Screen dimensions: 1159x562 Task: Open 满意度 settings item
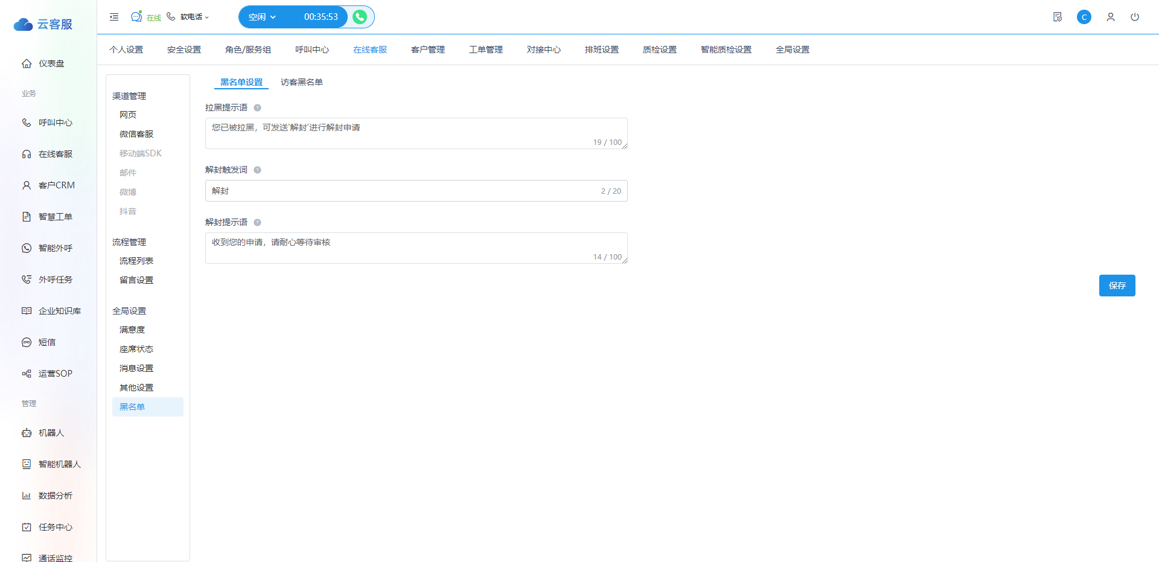tap(132, 330)
